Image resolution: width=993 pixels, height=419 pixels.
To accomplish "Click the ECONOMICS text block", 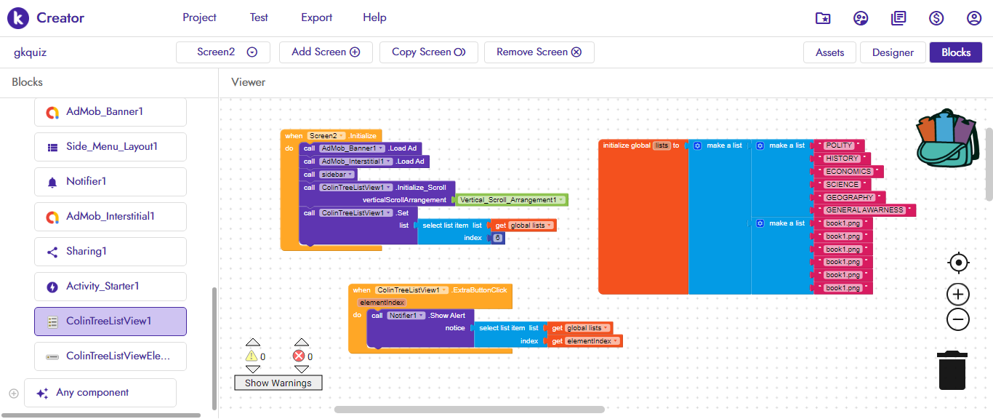I will [x=848, y=172].
